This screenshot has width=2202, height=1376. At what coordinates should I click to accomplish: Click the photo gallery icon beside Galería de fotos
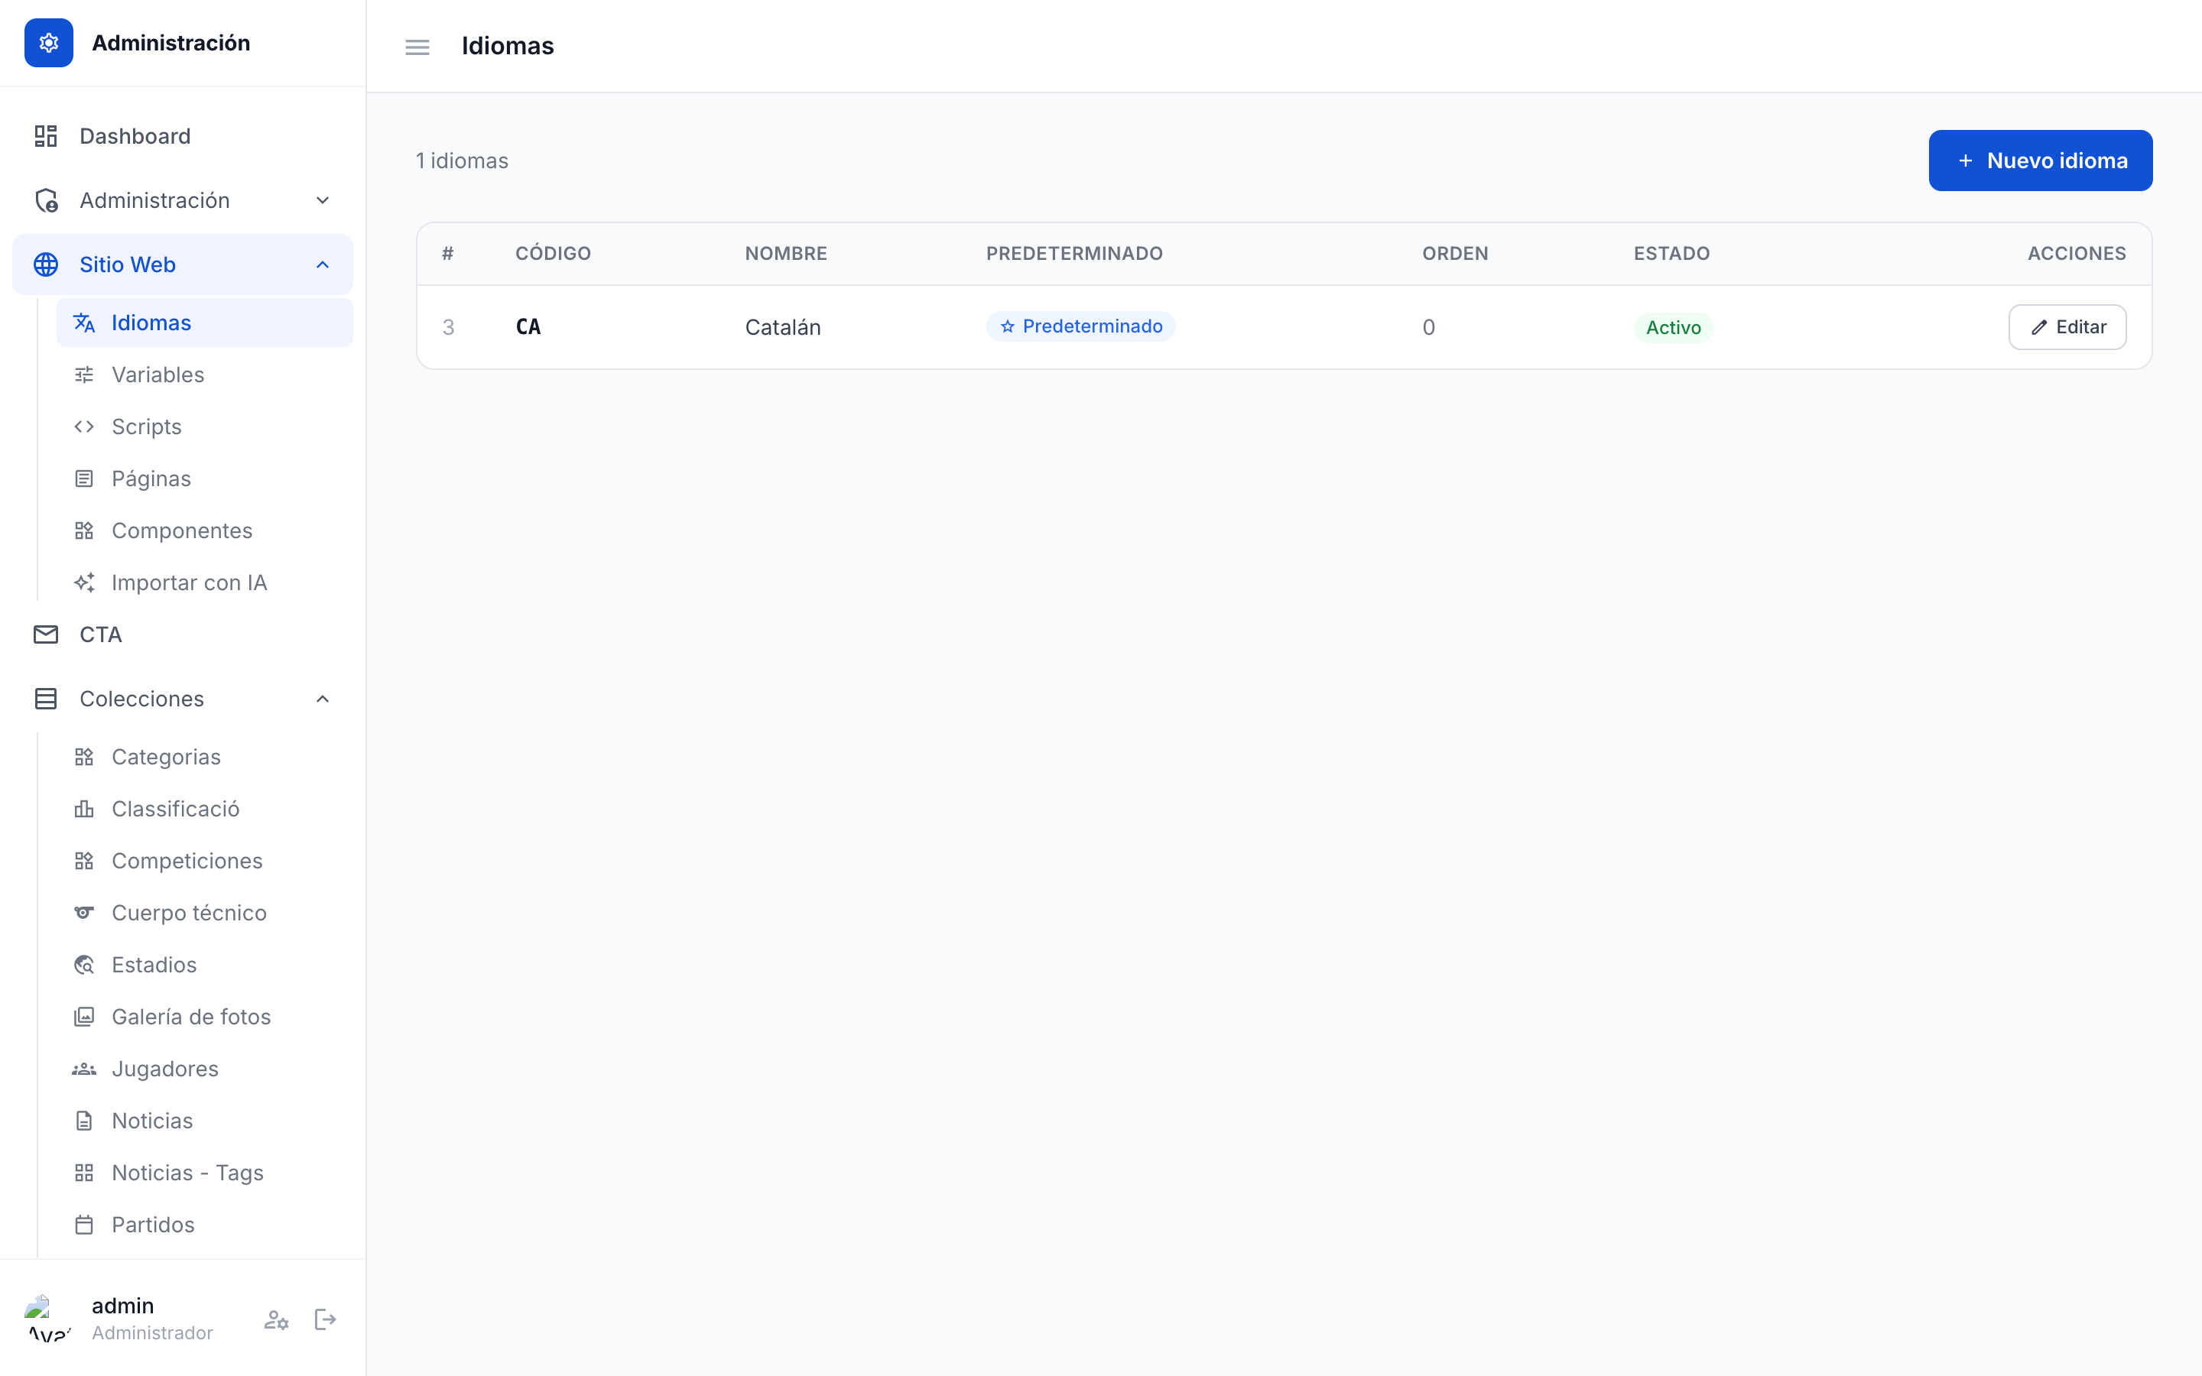click(83, 1017)
